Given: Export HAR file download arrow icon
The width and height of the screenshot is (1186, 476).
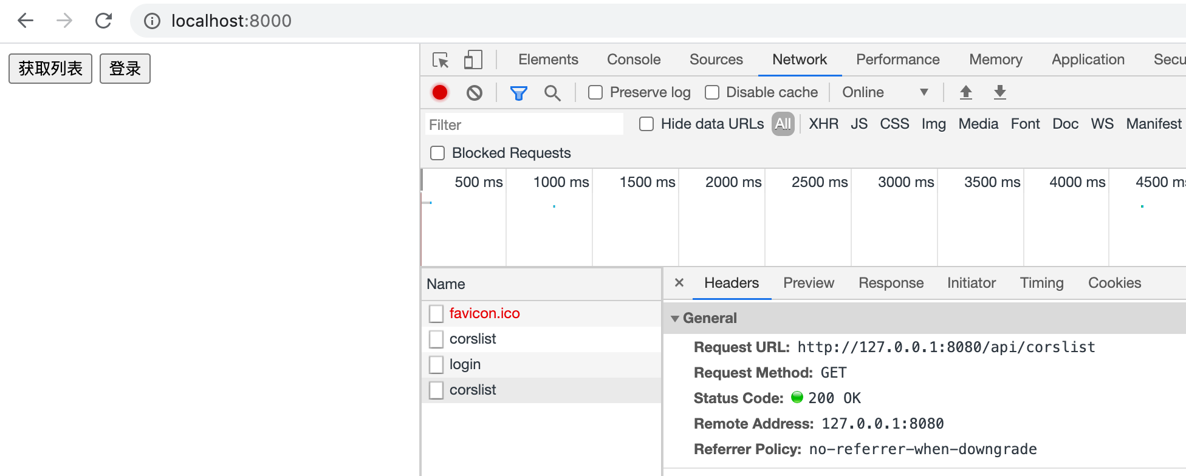Looking at the screenshot, I should coord(999,92).
